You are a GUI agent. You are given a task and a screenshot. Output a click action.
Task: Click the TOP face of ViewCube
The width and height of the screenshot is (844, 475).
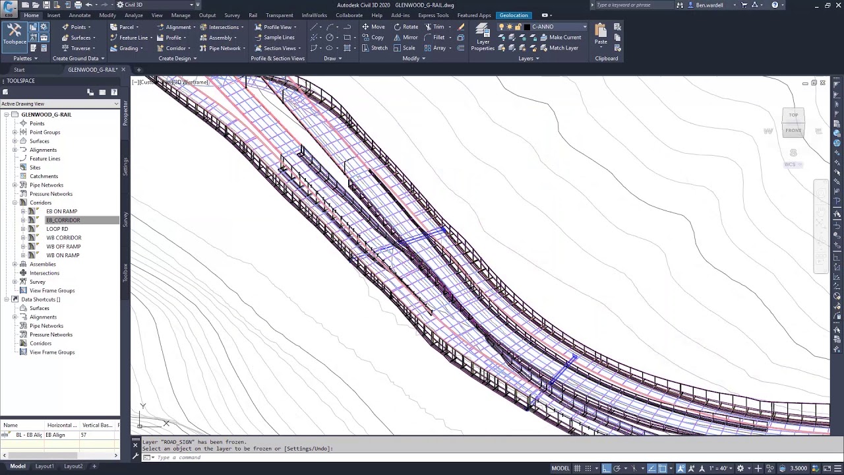tap(793, 115)
